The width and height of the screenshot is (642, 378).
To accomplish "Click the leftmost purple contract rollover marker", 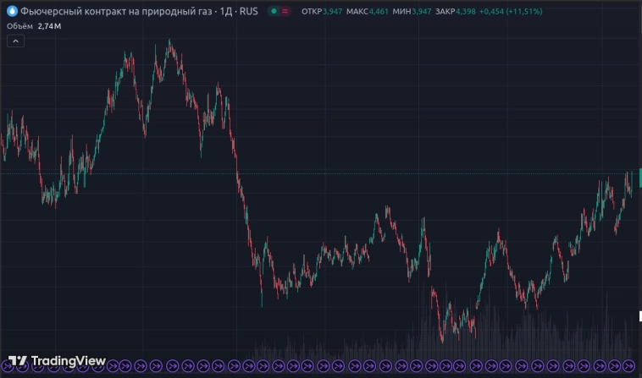I will coord(7,366).
